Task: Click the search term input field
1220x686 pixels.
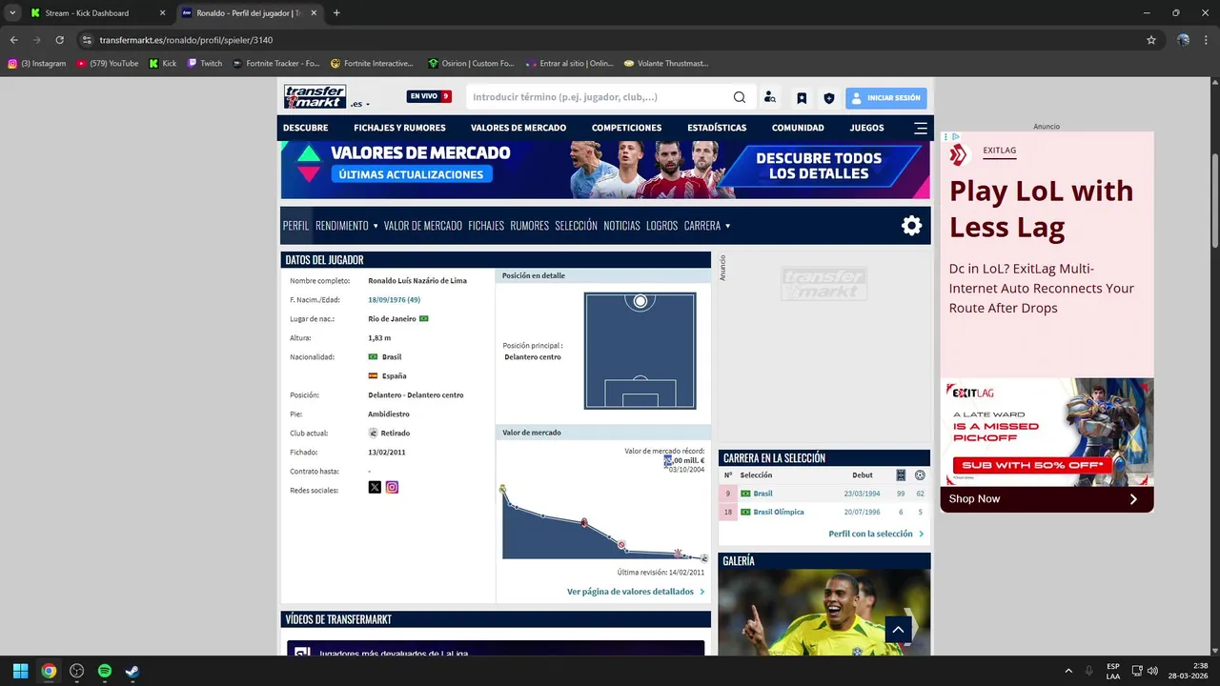Action: point(599,97)
